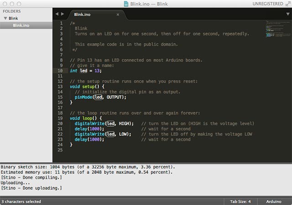The height and width of the screenshot is (205, 292).
Task: Click 'delay' on line 23
Action: pyautogui.click(x=81, y=139)
